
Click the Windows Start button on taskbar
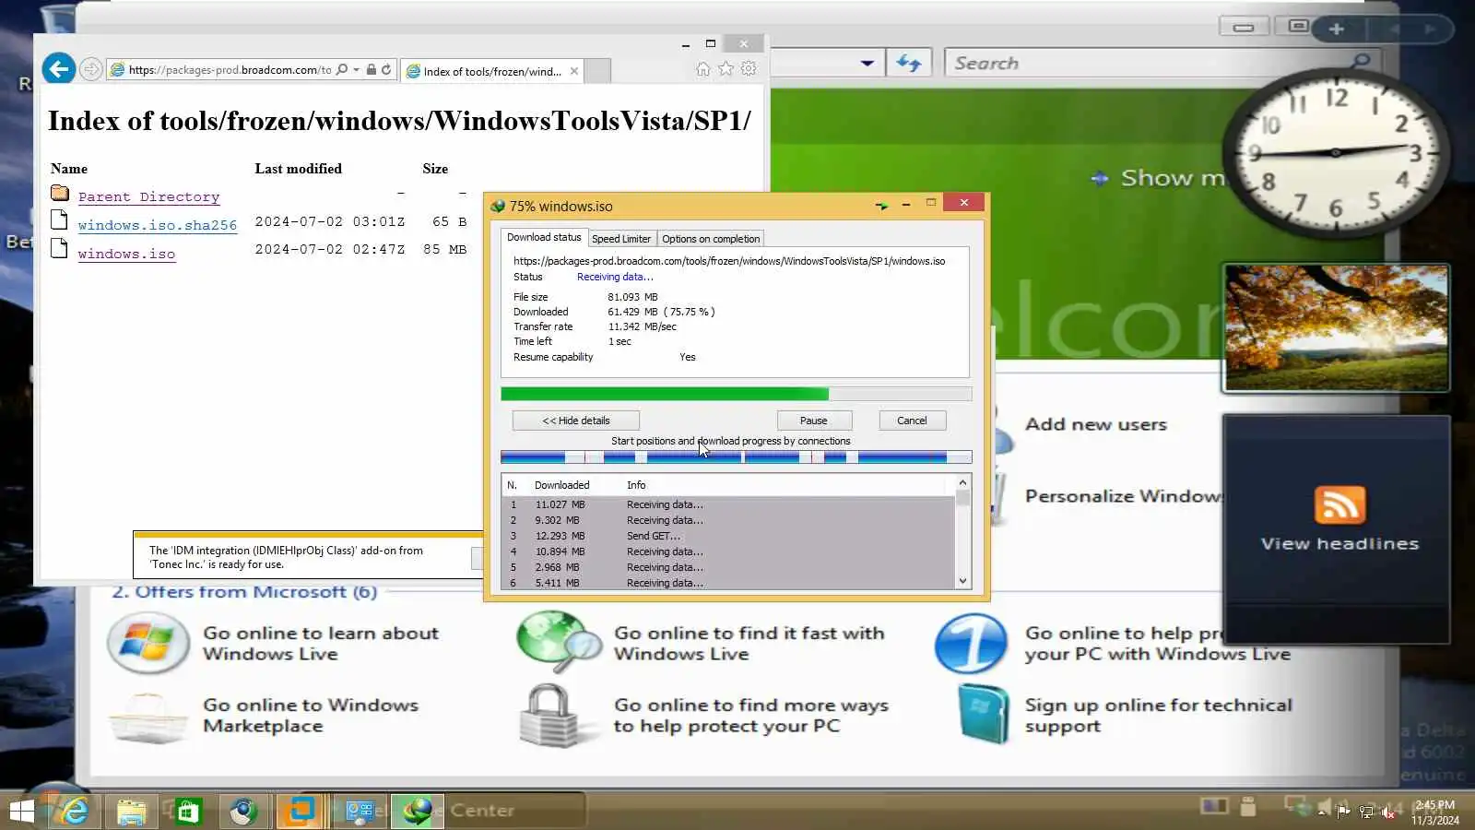pyautogui.click(x=22, y=811)
